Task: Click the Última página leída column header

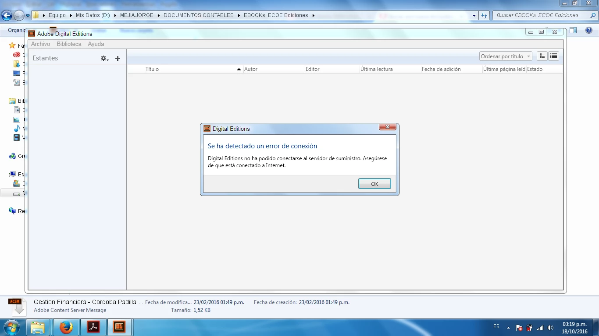Action: pyautogui.click(x=504, y=69)
